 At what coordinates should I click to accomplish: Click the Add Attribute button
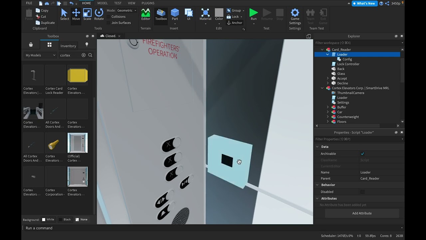point(362,213)
